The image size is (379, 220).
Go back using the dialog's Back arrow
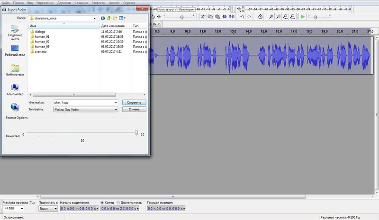click(103, 18)
